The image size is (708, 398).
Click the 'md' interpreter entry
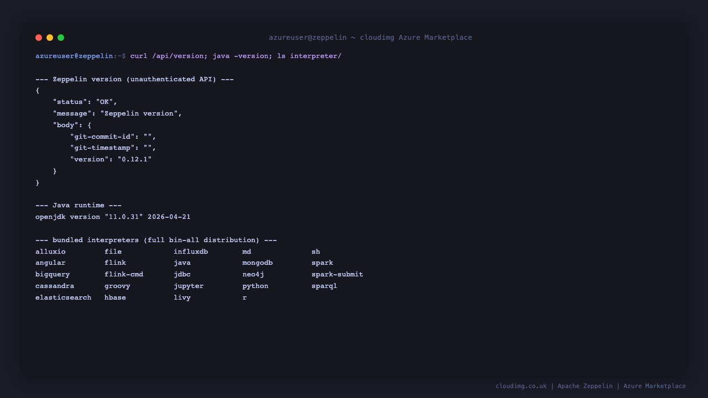[x=247, y=252]
